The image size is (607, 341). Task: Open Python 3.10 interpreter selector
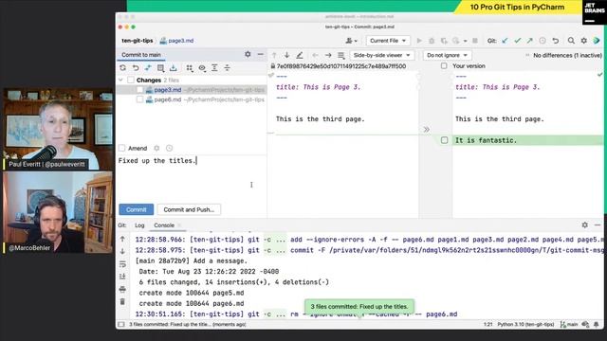click(x=525, y=324)
